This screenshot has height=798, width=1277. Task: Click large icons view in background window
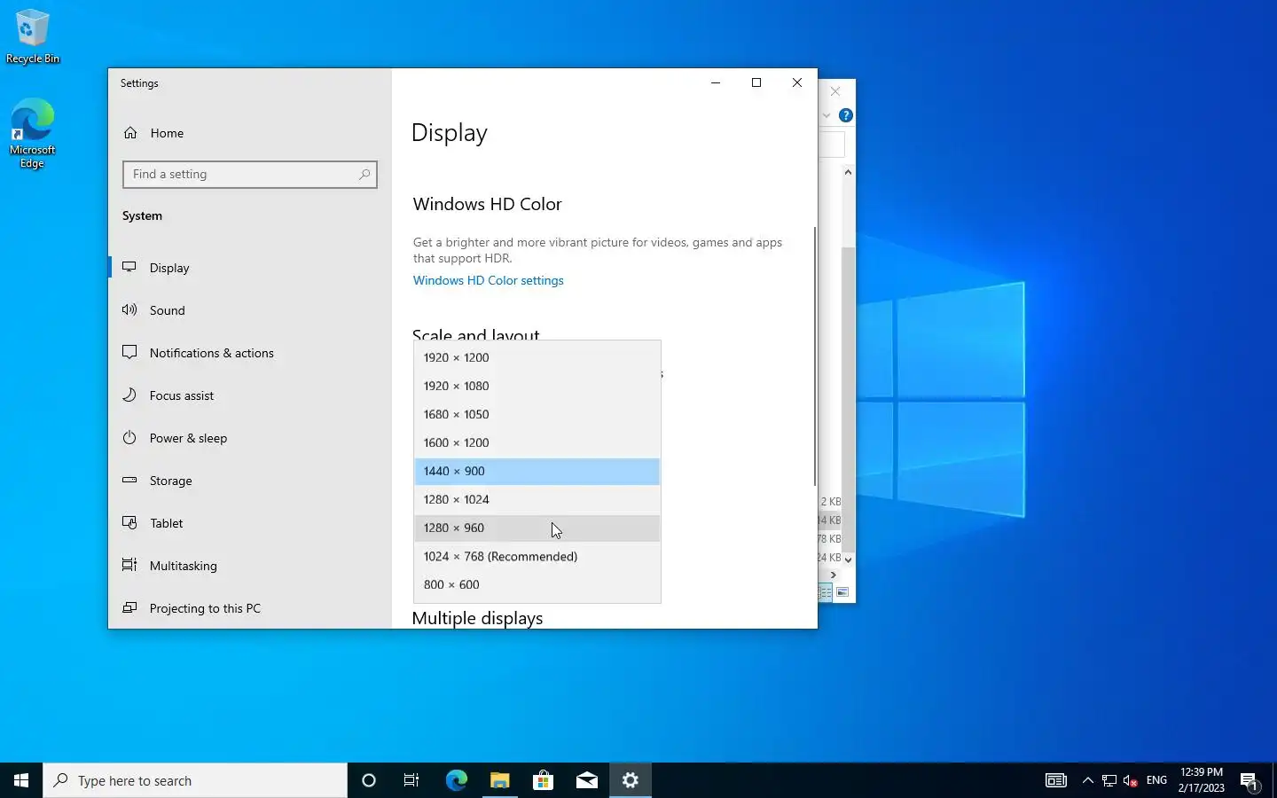click(x=842, y=592)
